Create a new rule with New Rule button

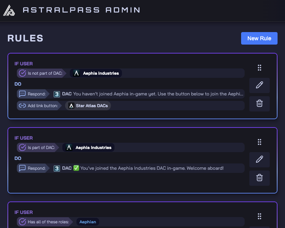tap(259, 38)
